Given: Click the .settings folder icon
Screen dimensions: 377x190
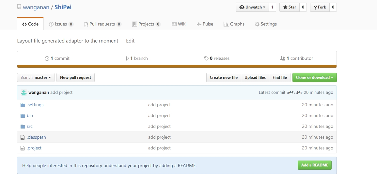Looking at the screenshot, I should point(23,105).
